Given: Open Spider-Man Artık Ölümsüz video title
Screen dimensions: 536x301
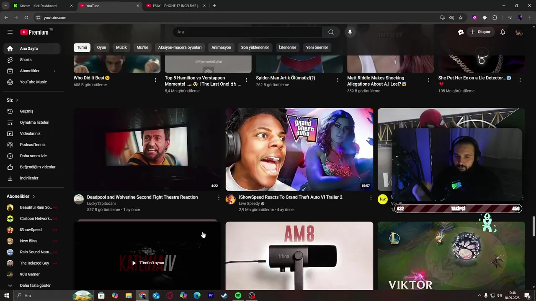Looking at the screenshot, I should point(286,78).
